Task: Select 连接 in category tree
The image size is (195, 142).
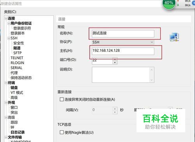Action: [x=11, y=18]
